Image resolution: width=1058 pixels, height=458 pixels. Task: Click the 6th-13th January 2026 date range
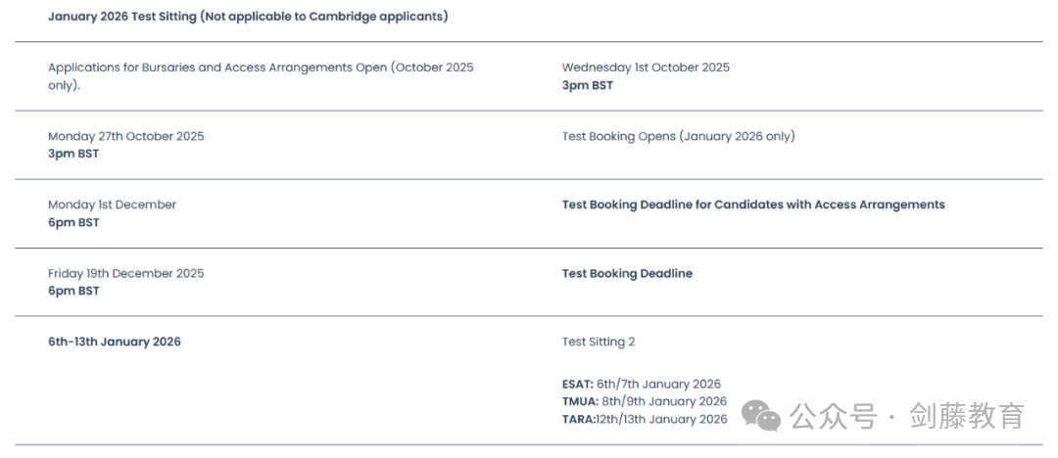115,342
